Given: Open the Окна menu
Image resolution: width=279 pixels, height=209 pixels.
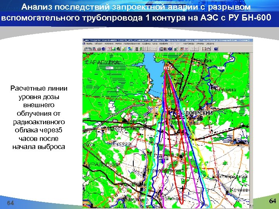Looking at the screenshot, I should [x=155, y=43].
